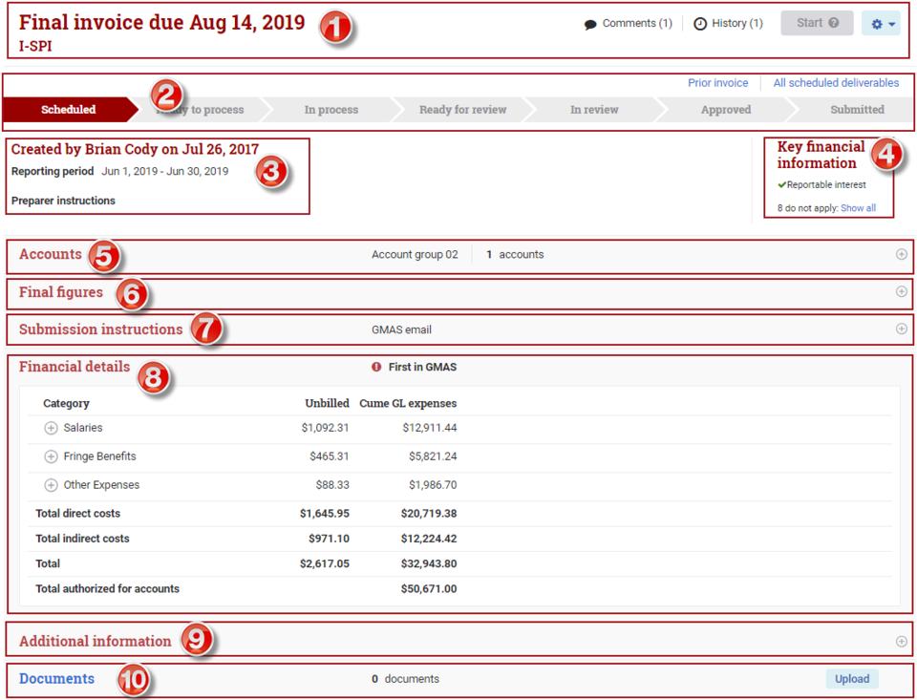Screen dimensions: 917x700
Task: Click the Financial details heading
Action: pyautogui.click(x=75, y=367)
